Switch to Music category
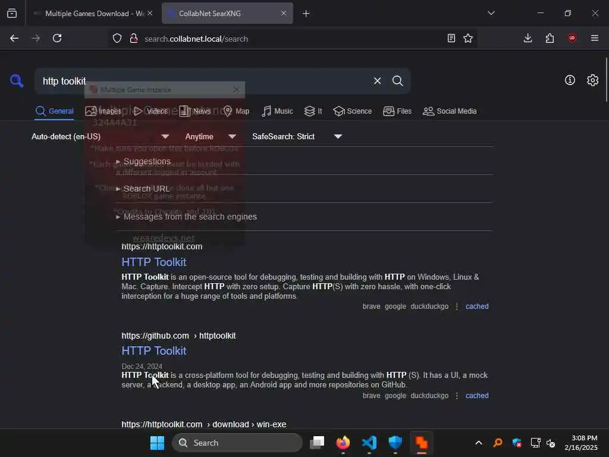609x457 pixels. pyautogui.click(x=277, y=111)
